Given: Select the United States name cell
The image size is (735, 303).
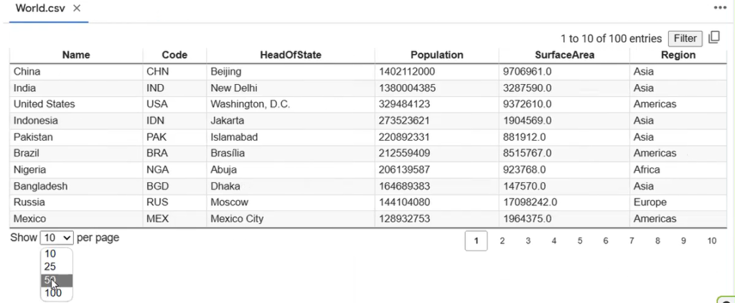Looking at the screenshot, I should (x=76, y=104).
